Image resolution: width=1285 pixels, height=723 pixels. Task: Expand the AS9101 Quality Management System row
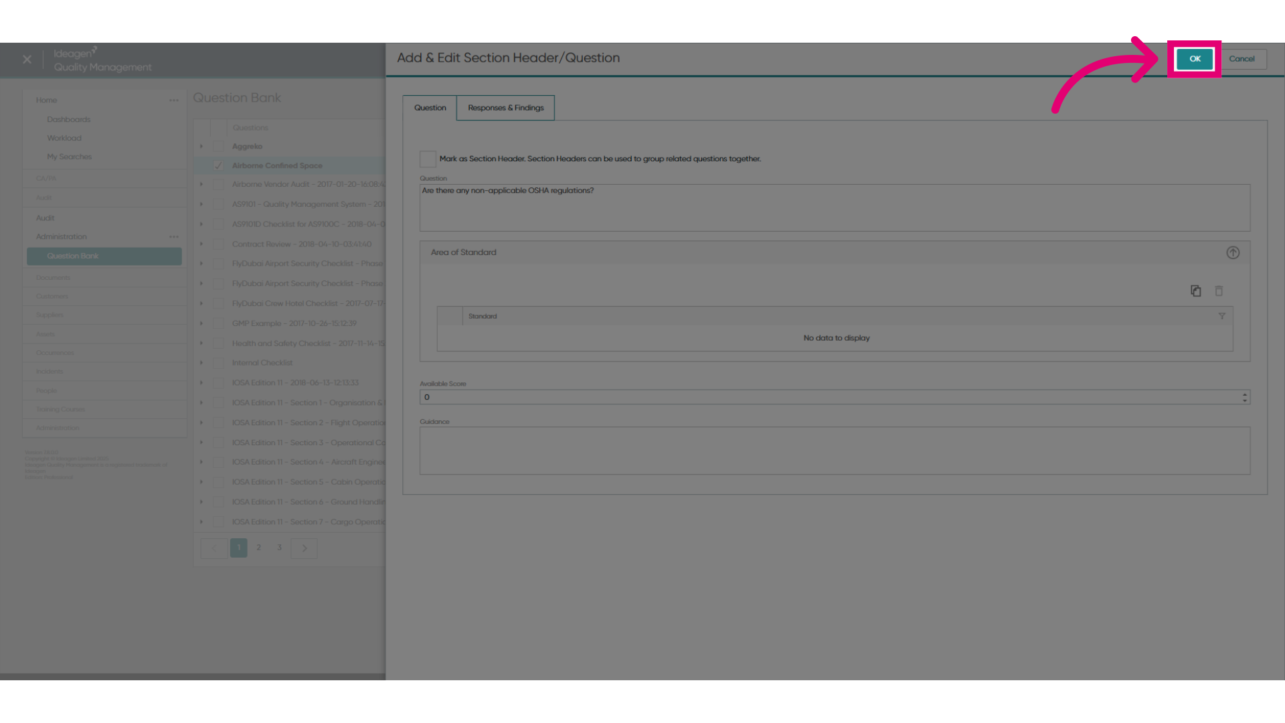[x=201, y=204]
